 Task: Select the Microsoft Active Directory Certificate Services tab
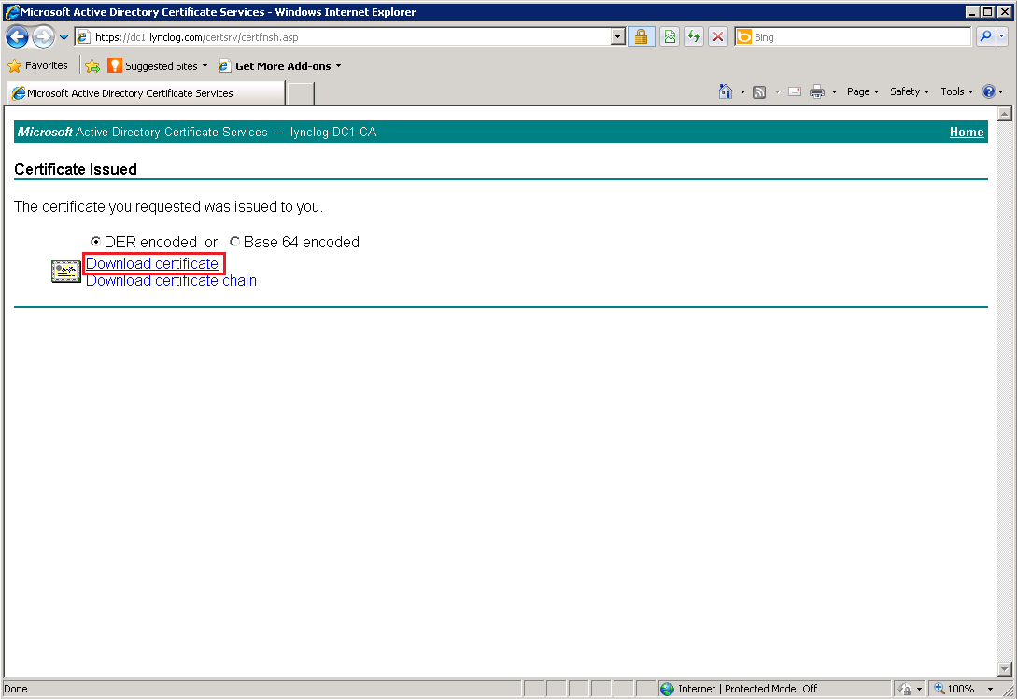(146, 92)
